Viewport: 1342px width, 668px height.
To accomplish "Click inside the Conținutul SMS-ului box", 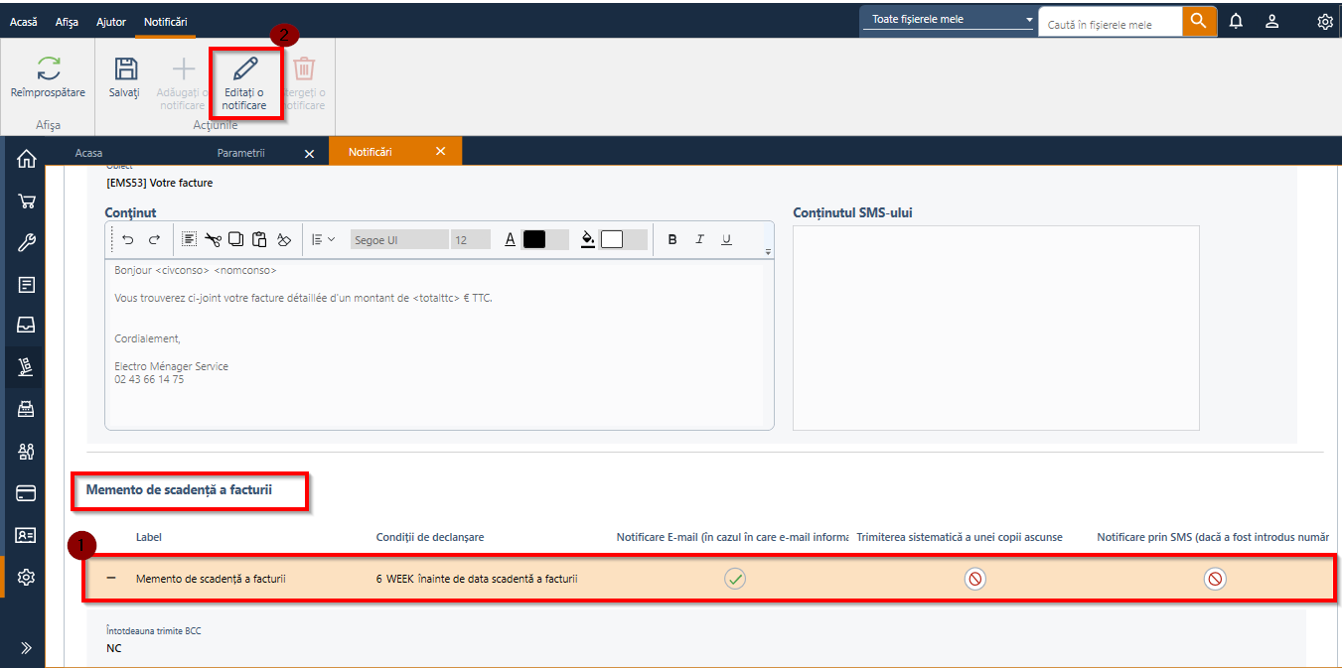I will click(995, 328).
